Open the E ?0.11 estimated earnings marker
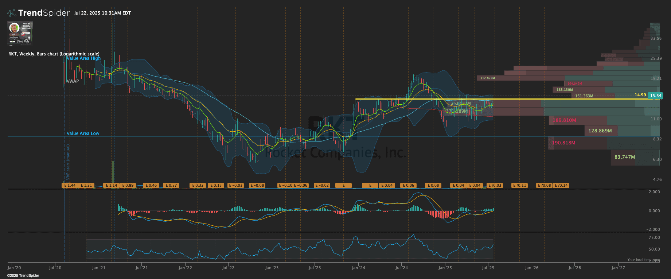Image resolution: width=671 pixels, height=279 pixels. pyautogui.click(x=519, y=185)
